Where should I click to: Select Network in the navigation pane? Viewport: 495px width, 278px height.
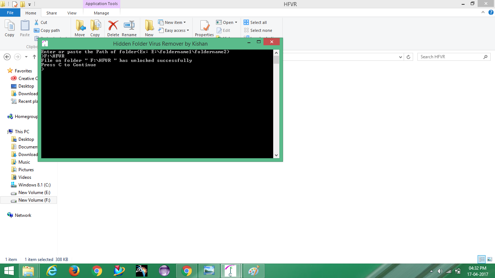23,215
